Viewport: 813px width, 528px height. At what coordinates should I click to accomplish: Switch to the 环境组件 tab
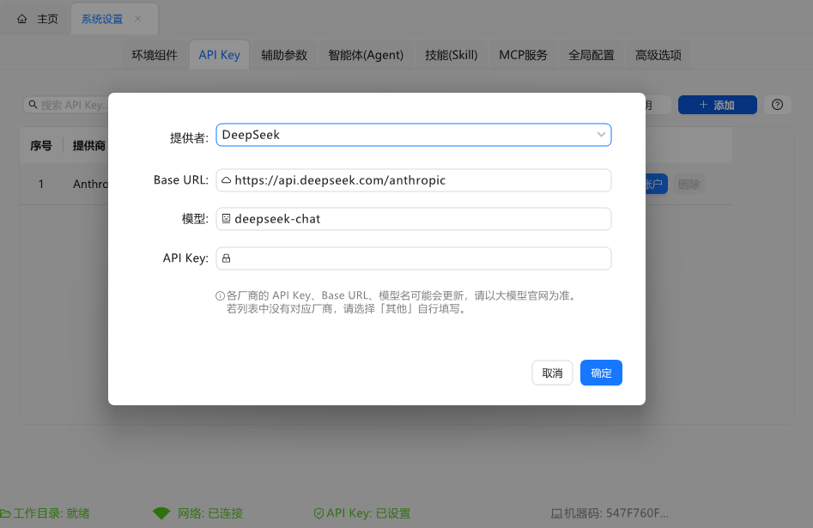(x=155, y=55)
